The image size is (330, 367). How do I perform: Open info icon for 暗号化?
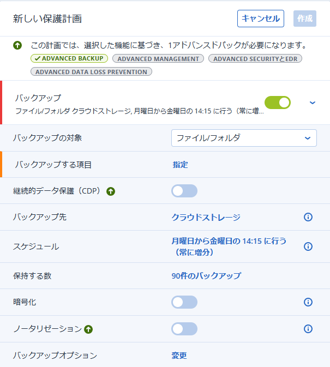pyautogui.click(x=308, y=302)
